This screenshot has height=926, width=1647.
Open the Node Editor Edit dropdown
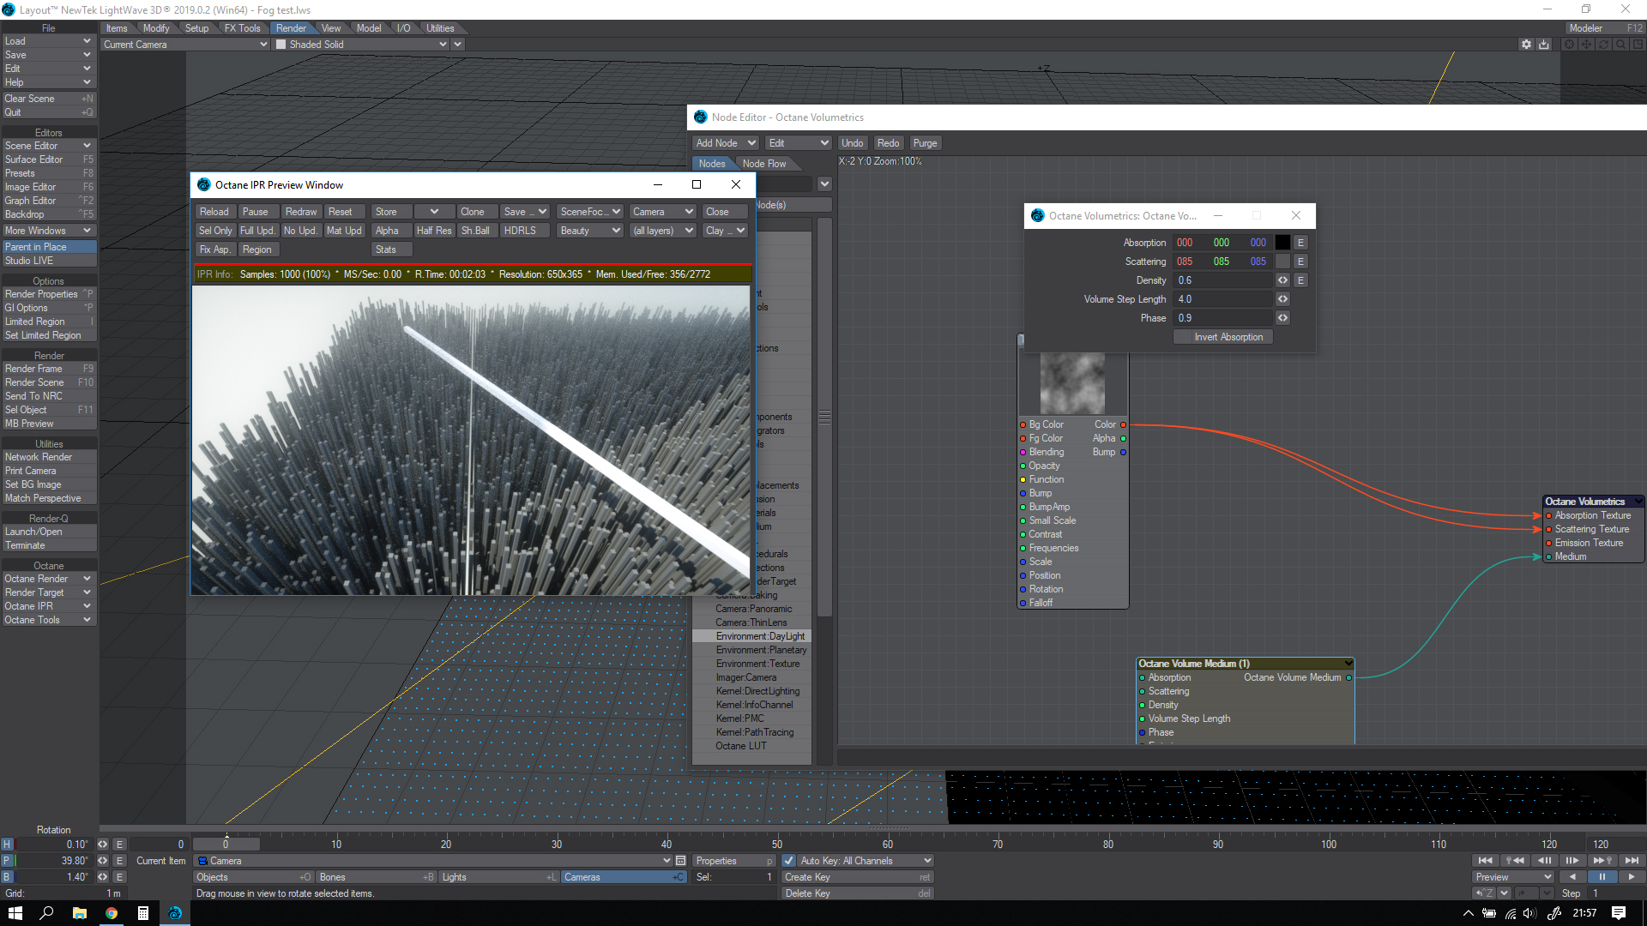pos(798,143)
